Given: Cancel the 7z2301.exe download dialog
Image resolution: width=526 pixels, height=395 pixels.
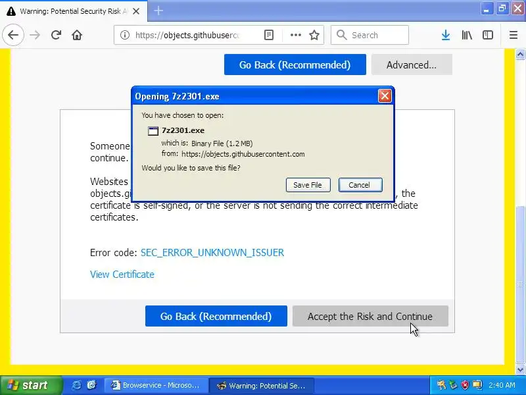Looking at the screenshot, I should [x=360, y=185].
